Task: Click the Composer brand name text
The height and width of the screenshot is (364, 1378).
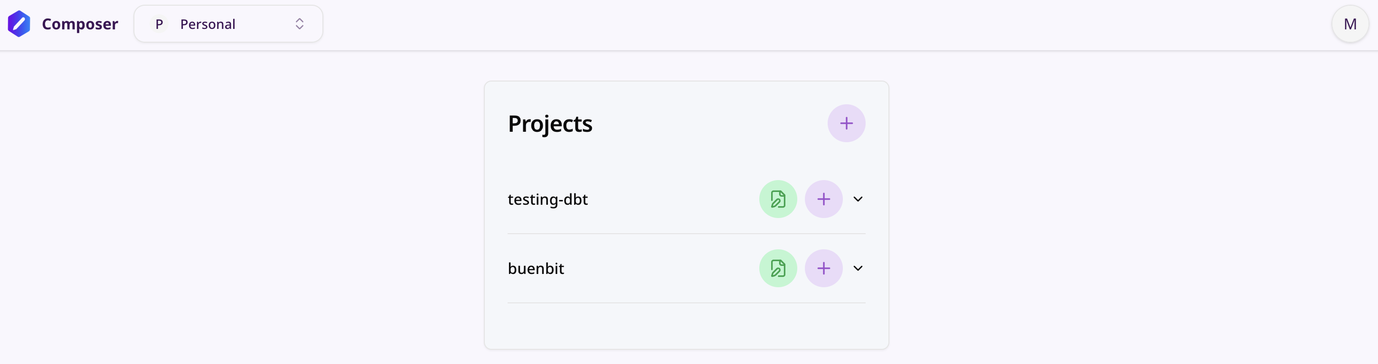Action: pyautogui.click(x=80, y=24)
